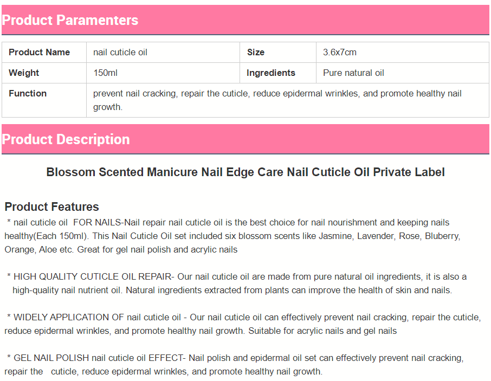
Task: Click the Pure natural oil value
Action: [x=353, y=73]
